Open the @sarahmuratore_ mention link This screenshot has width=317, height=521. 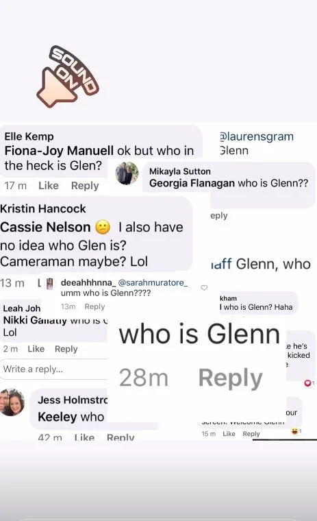pyautogui.click(x=153, y=282)
